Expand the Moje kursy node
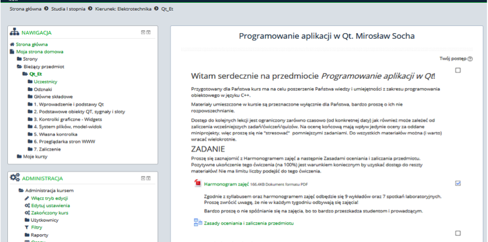The image size is (488, 242). click(x=19, y=156)
